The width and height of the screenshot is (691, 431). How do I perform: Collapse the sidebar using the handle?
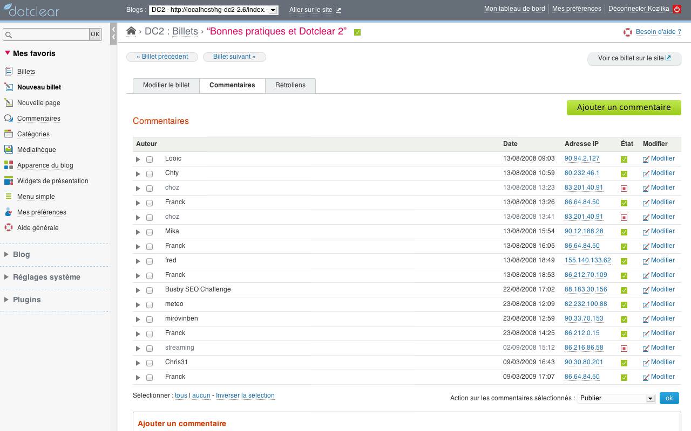pyautogui.click(x=113, y=32)
